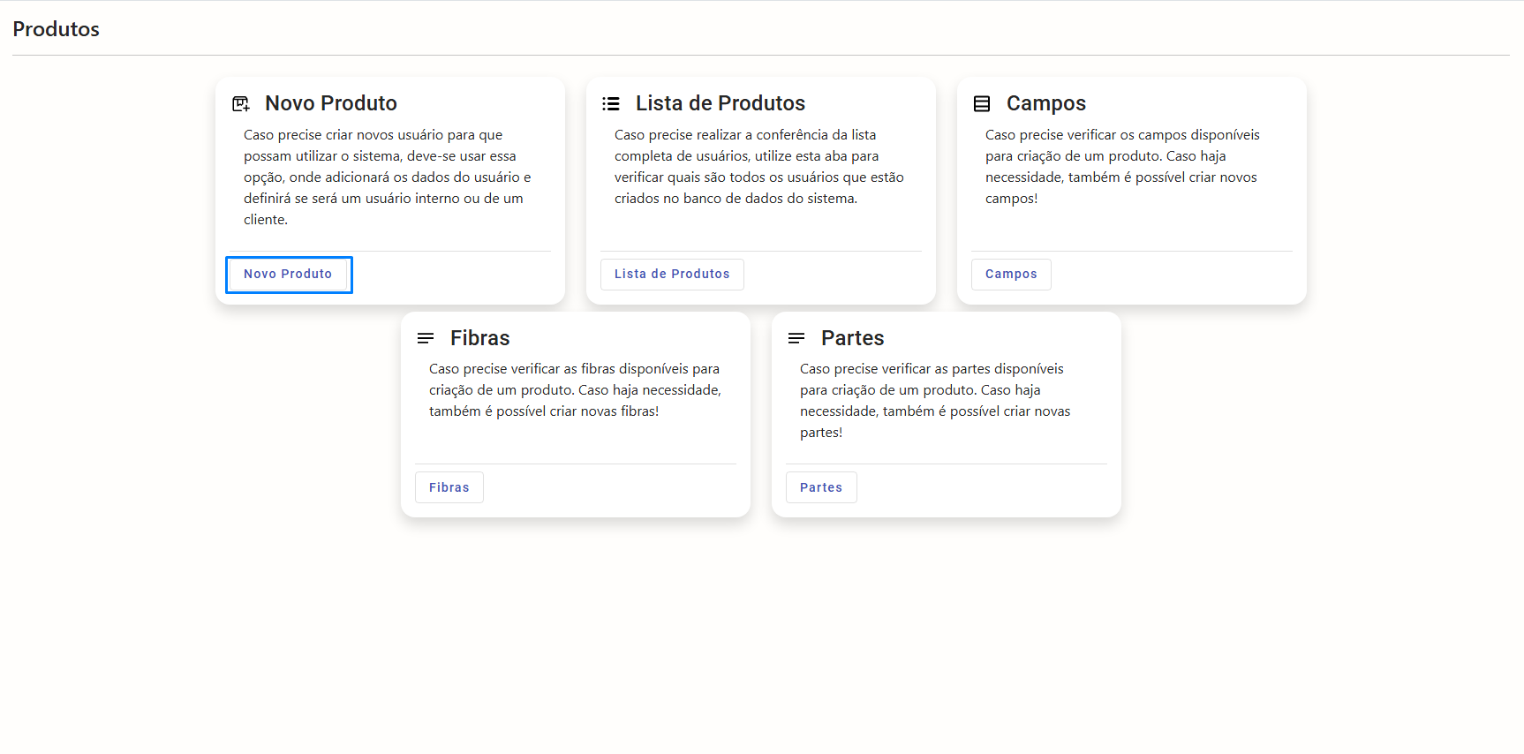Screen dimensions: 1524x754
Task: Select the Novo Produto card heading
Action: [x=331, y=103]
